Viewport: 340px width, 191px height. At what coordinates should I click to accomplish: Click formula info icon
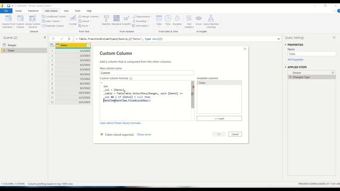click(131, 79)
